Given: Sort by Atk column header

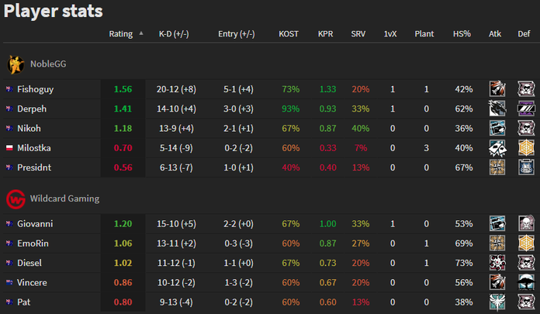Looking at the screenshot, I should (495, 34).
